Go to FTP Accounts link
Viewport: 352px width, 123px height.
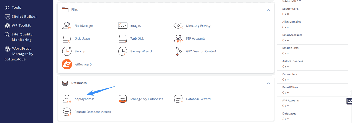(196, 39)
